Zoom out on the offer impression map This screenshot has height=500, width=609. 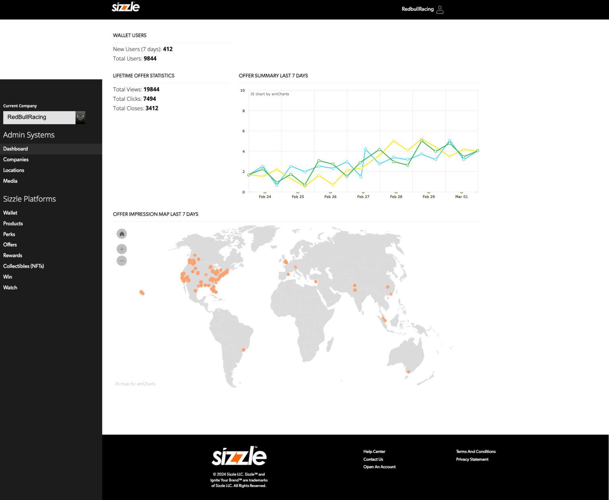[x=122, y=260]
